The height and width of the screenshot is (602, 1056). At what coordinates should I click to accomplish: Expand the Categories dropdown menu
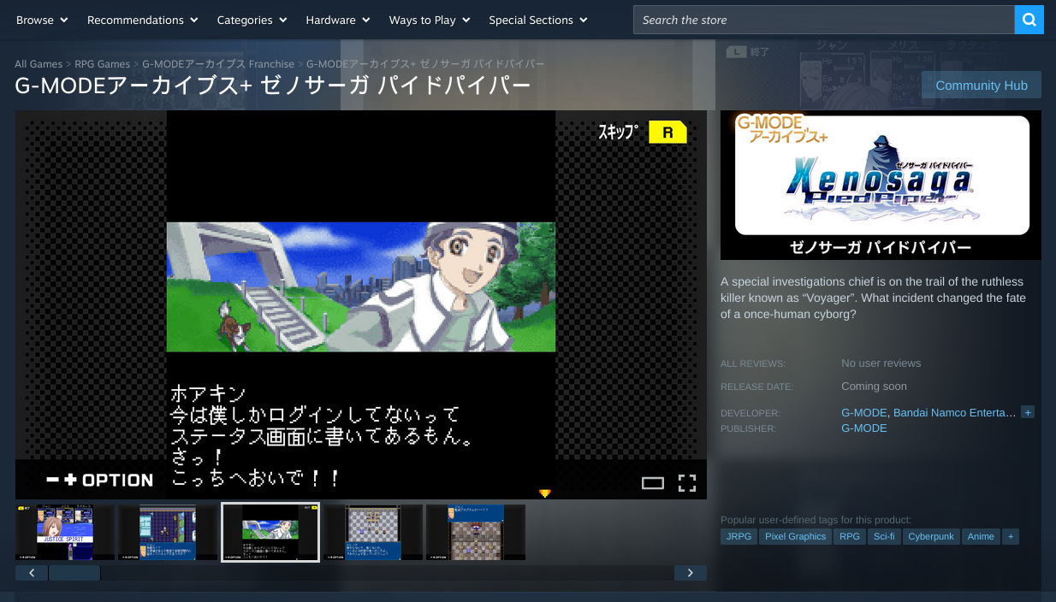coord(252,20)
